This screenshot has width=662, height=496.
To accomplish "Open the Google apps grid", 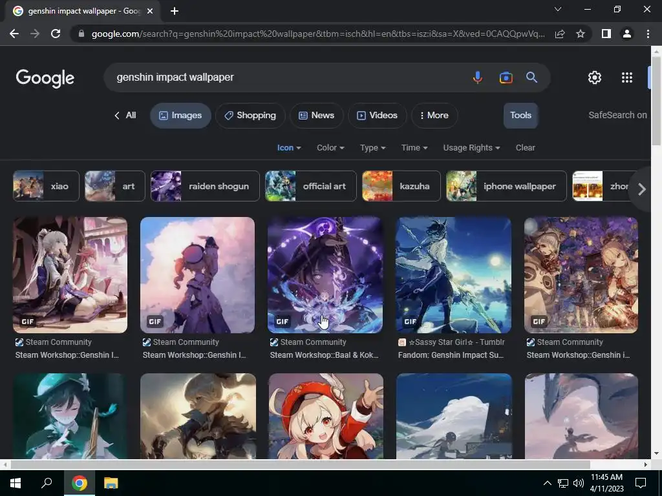I will tap(627, 77).
